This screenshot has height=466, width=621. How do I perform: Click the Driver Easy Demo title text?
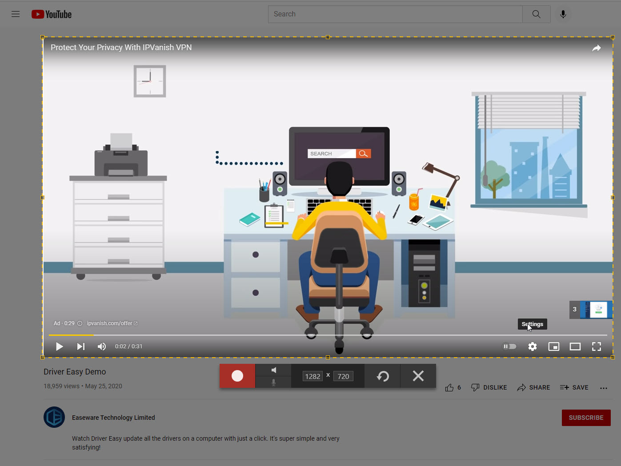tap(75, 372)
